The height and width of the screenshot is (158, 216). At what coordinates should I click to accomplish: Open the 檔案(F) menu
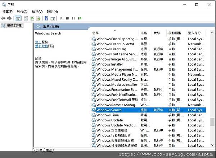tap(8, 12)
